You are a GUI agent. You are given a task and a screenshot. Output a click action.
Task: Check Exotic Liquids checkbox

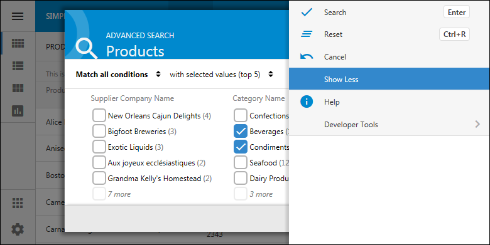coord(99,147)
